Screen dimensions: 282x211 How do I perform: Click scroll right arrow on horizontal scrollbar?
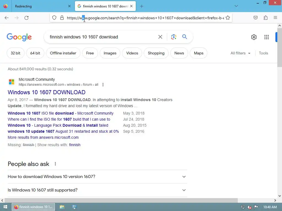click(275, 200)
